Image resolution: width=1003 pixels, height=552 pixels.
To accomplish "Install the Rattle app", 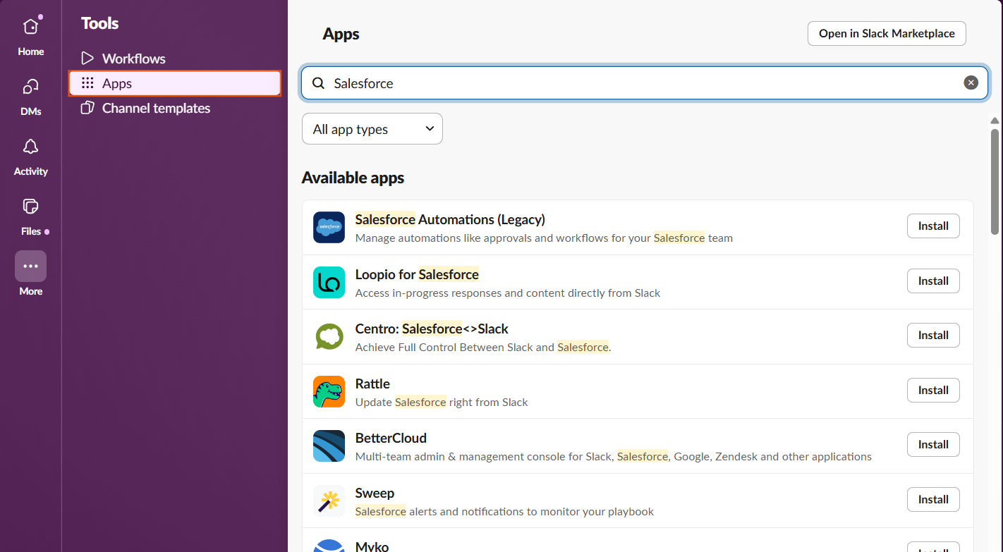I will (933, 390).
